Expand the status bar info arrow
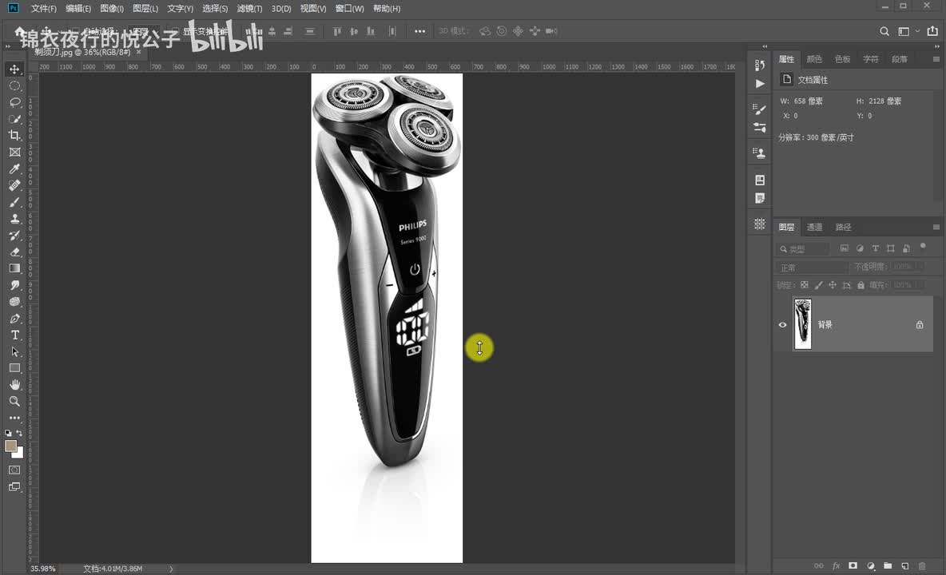Image resolution: width=946 pixels, height=575 pixels. pos(171,569)
